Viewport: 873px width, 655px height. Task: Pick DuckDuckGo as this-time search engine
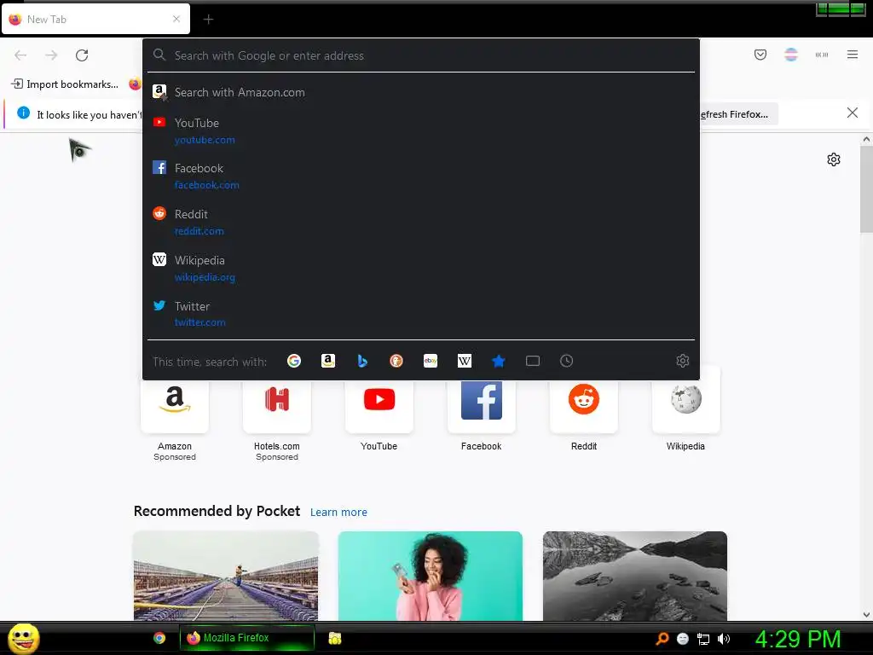click(x=396, y=361)
